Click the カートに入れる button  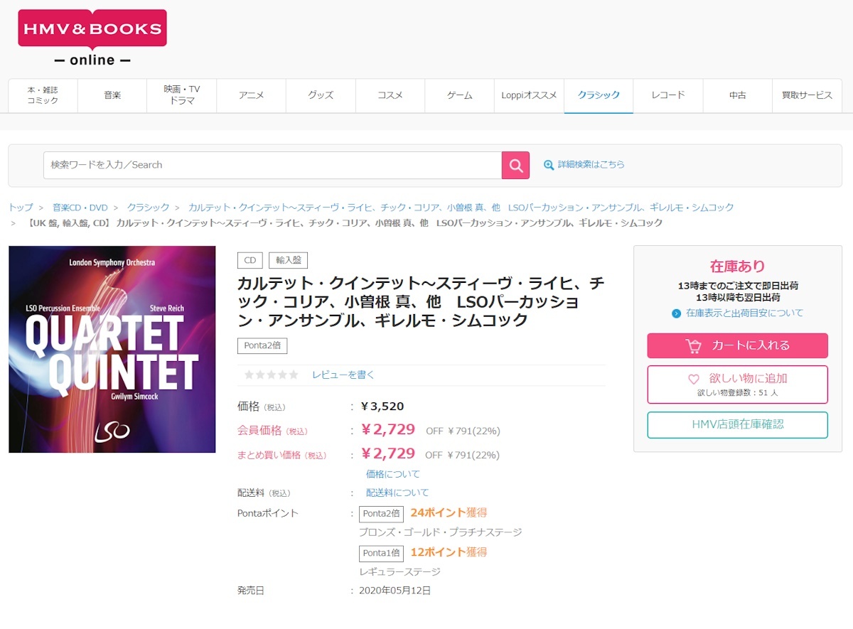(x=737, y=346)
